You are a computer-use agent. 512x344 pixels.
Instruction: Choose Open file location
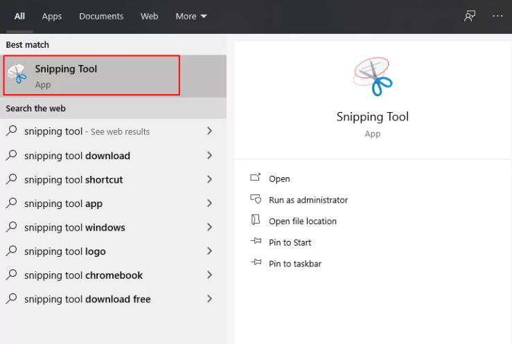303,221
